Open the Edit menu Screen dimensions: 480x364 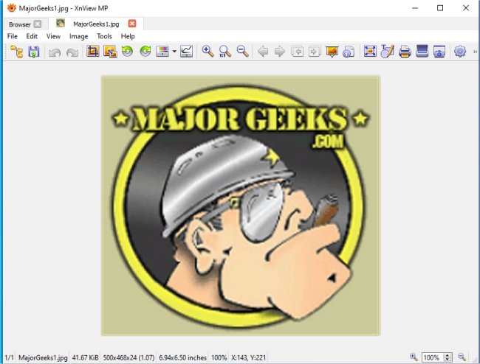32,36
